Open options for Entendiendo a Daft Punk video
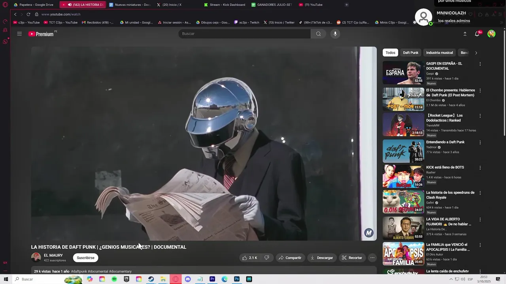This screenshot has height=284, width=506. click(480, 142)
